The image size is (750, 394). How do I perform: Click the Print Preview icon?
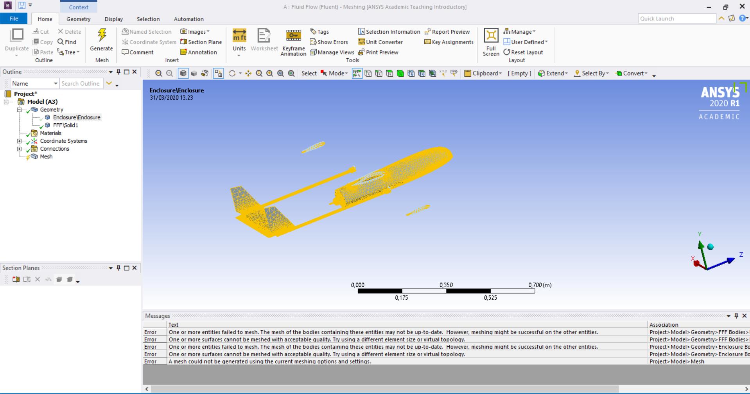pyautogui.click(x=361, y=52)
